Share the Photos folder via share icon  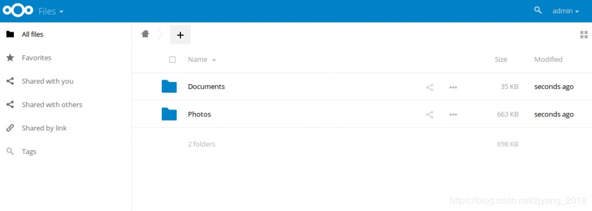[x=430, y=115]
